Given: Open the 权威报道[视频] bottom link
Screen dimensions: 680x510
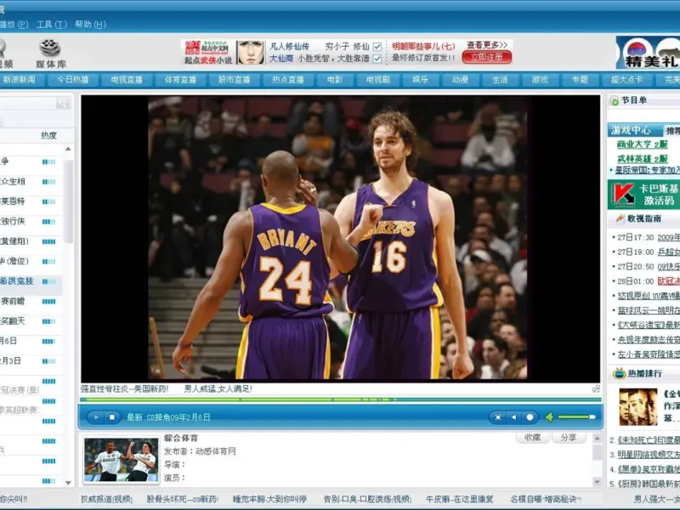Looking at the screenshot, I should coord(107,499).
